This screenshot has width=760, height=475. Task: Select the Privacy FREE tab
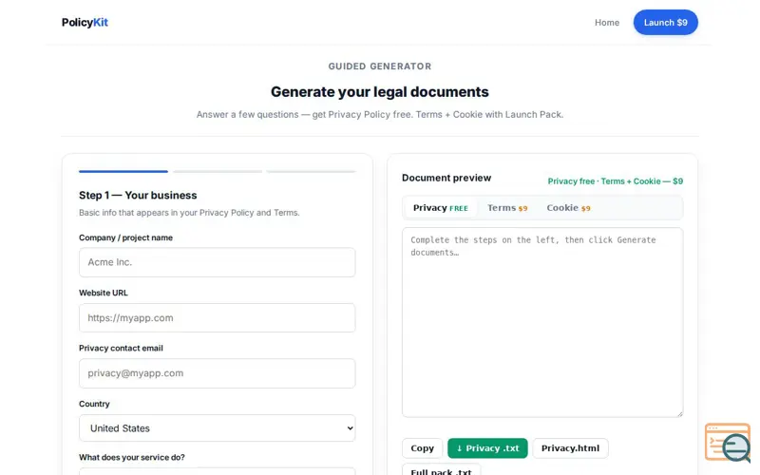coord(440,208)
